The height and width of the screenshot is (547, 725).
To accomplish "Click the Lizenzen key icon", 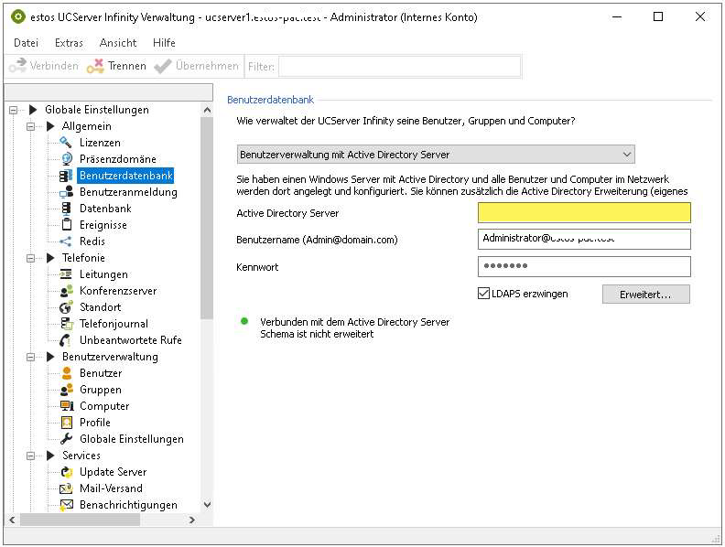I will (66, 143).
